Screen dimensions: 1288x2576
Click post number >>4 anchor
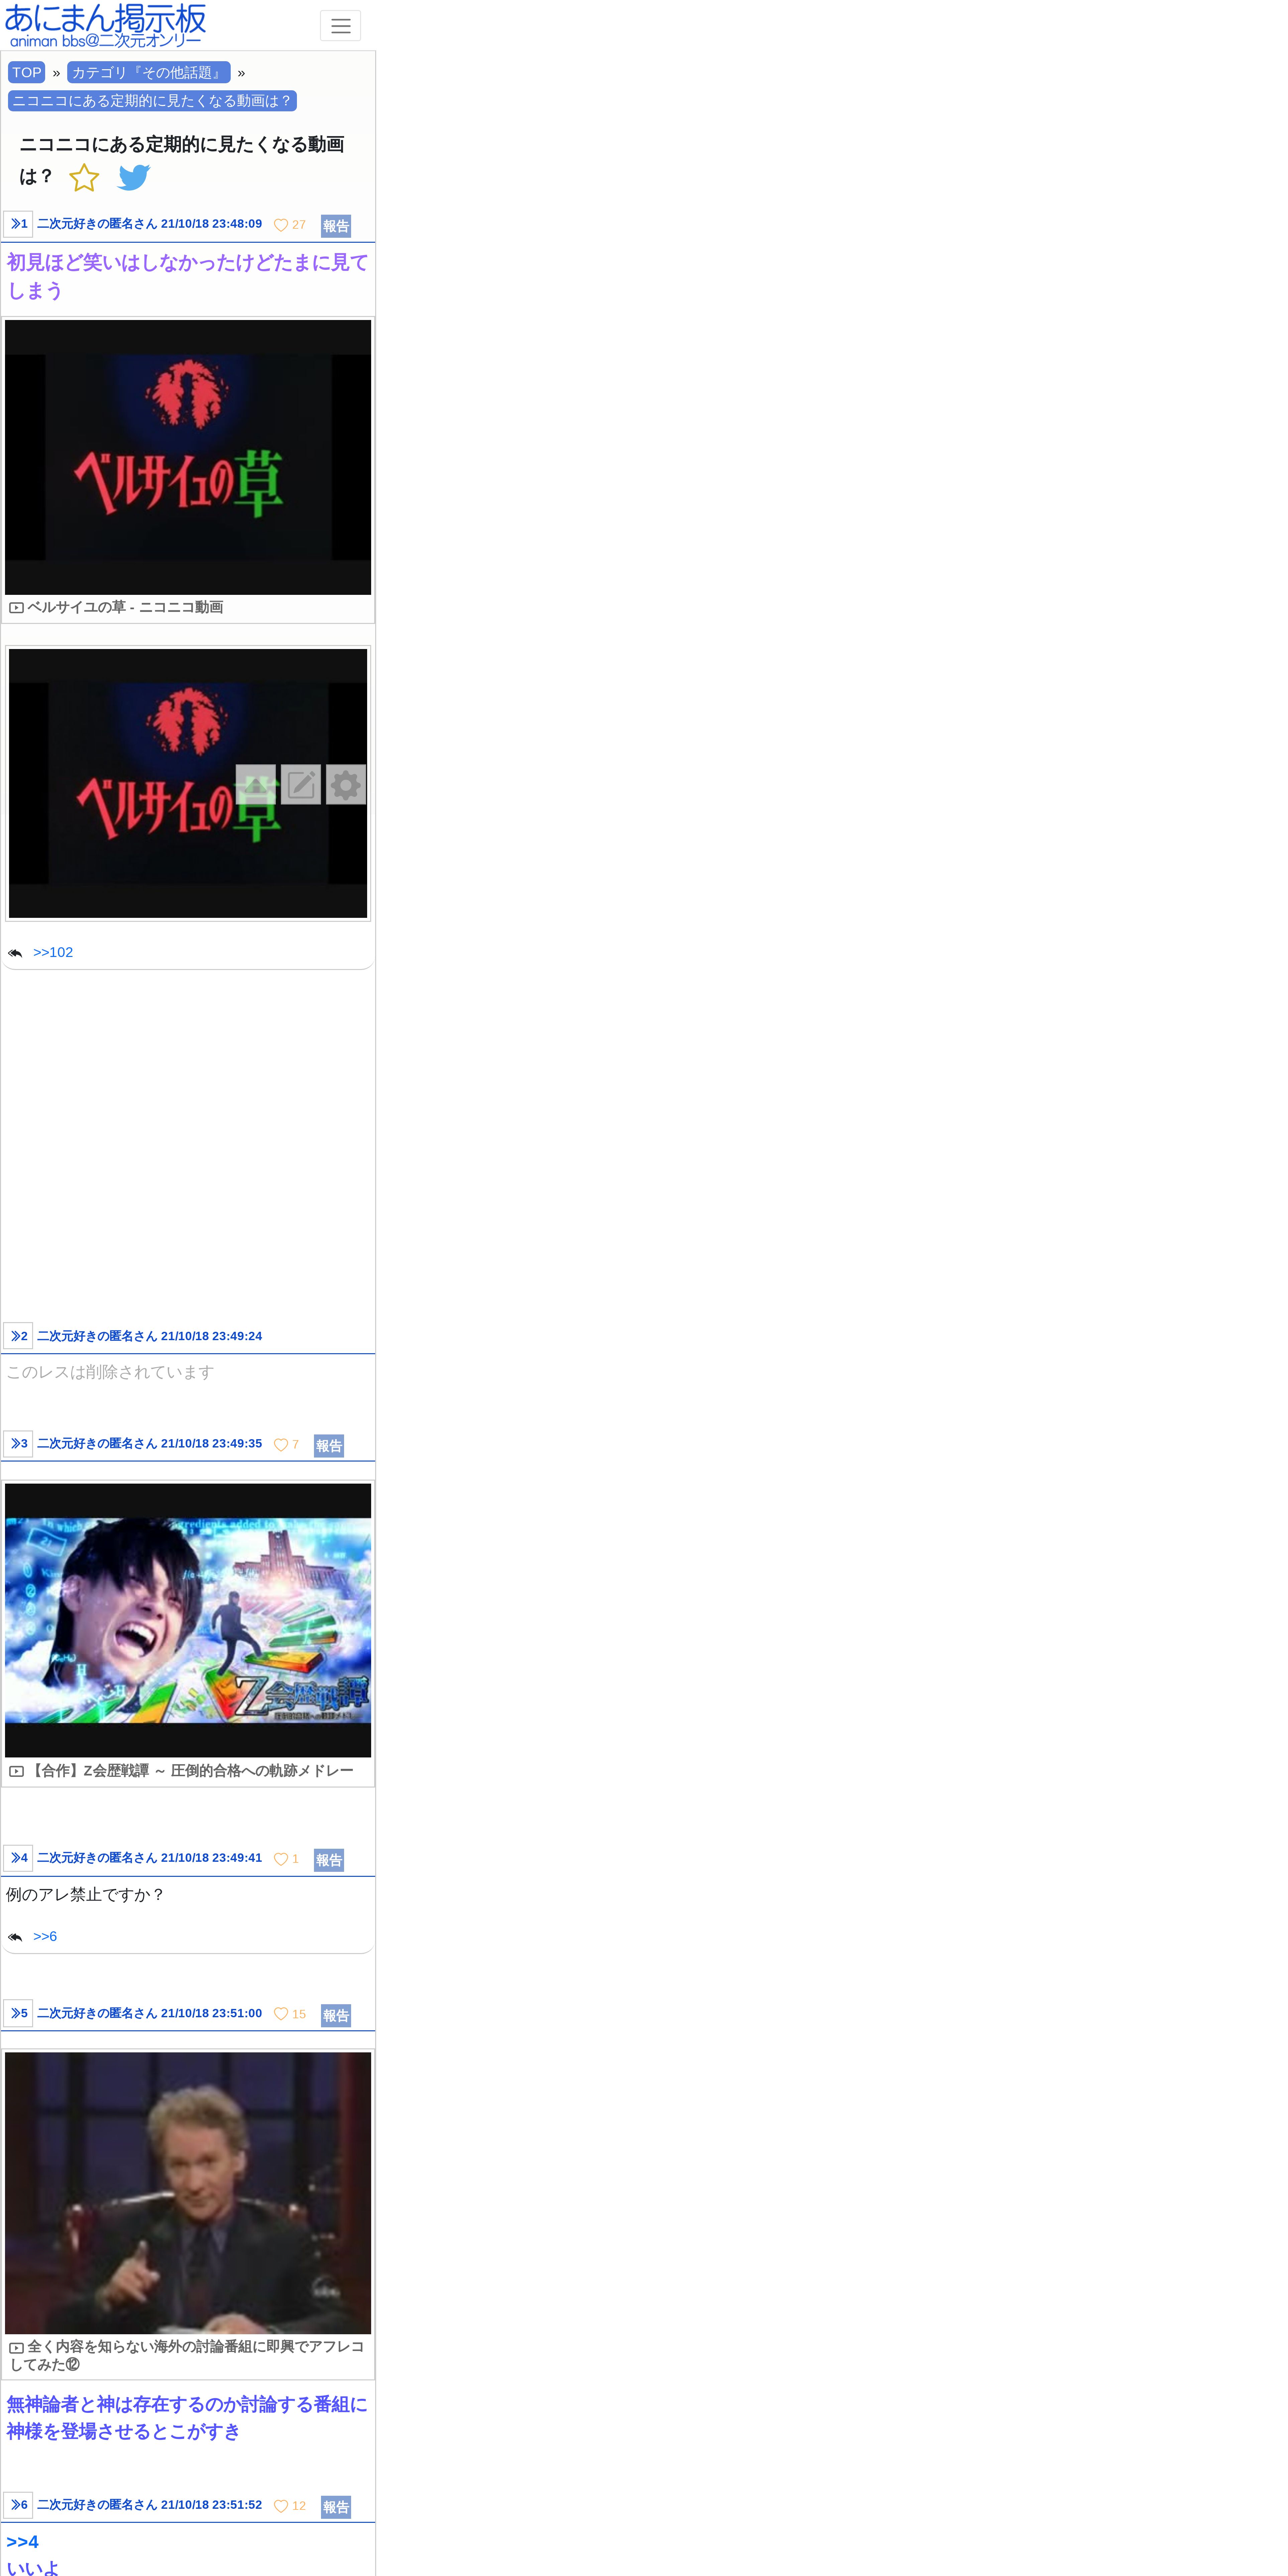[x=18, y=1858]
